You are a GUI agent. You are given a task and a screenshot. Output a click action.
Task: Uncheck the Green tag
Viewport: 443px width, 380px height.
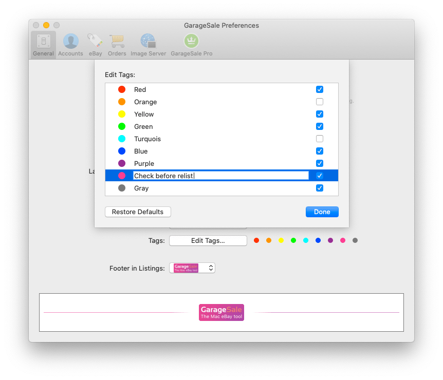320,126
